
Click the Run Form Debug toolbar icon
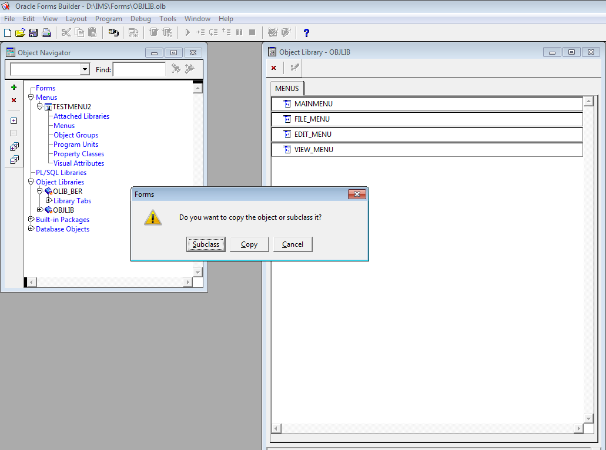(167, 32)
